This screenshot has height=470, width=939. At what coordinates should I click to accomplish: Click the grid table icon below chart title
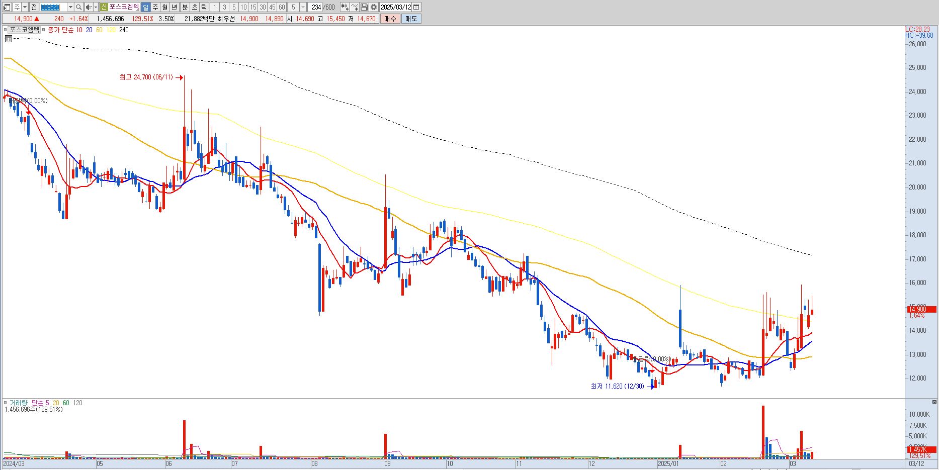click(8, 38)
